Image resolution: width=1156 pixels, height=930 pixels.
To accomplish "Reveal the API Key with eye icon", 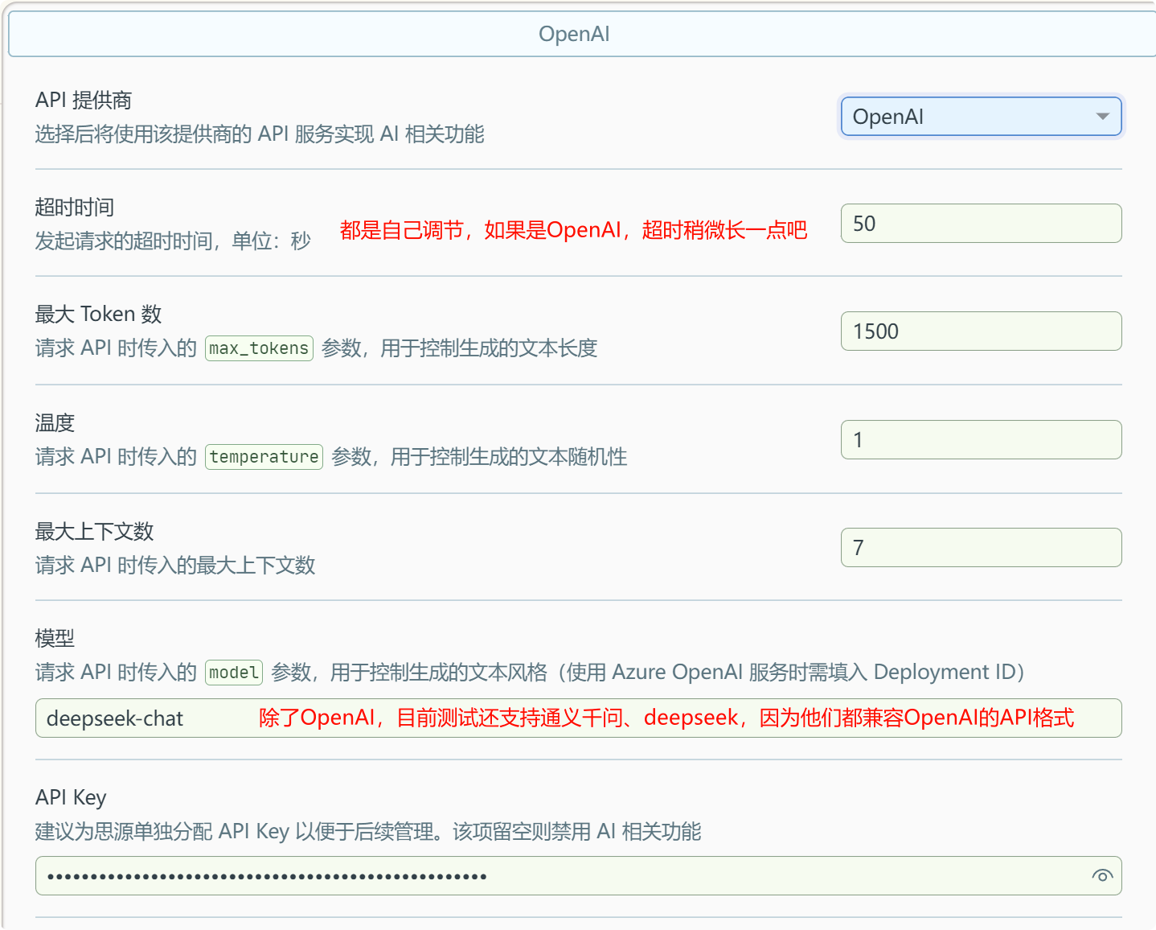I will click(x=1102, y=876).
